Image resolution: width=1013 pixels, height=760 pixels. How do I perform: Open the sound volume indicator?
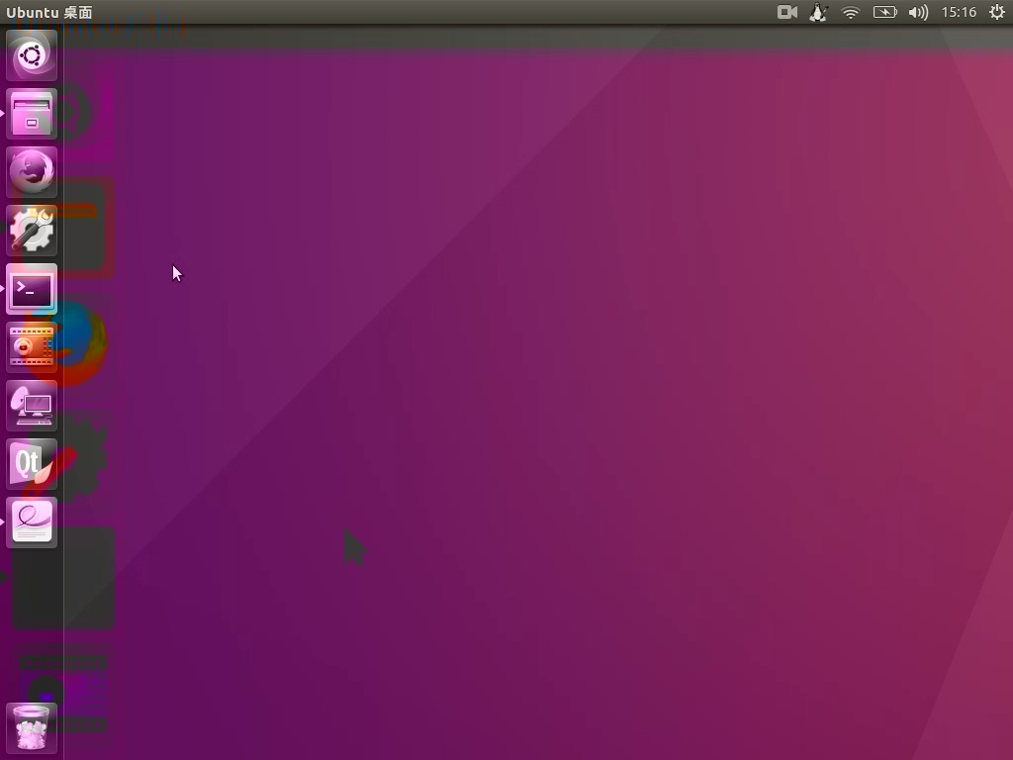tap(918, 12)
